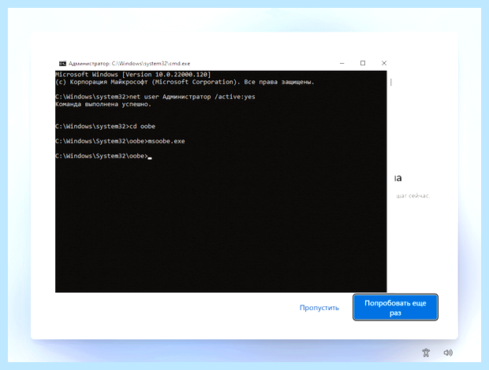Close the Administrator cmd.exe window
489x370 pixels.
(384, 63)
